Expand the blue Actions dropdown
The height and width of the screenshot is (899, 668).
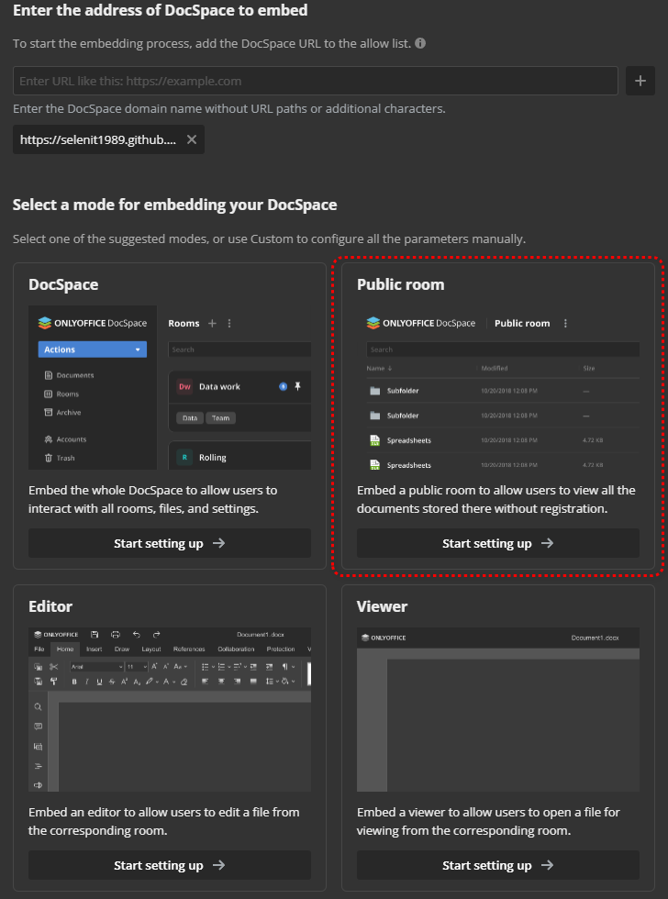(93, 350)
